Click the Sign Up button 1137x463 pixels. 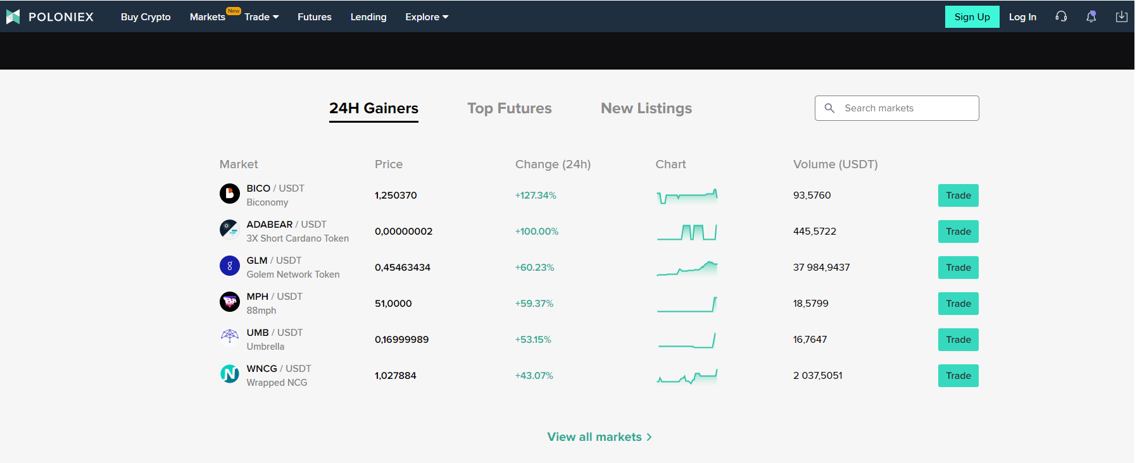[972, 17]
